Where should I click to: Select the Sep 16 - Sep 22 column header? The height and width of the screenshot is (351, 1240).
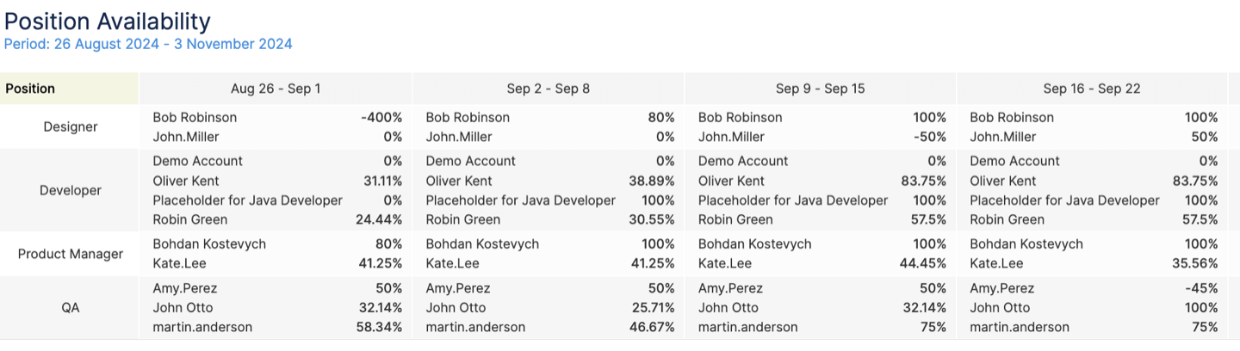coord(1092,89)
